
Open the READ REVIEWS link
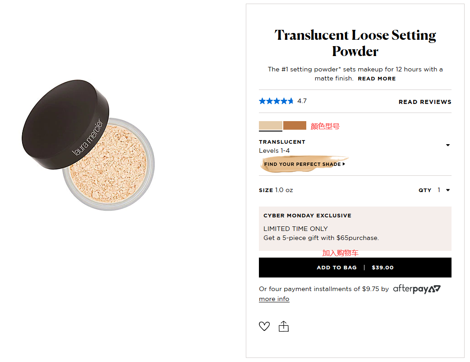(425, 102)
